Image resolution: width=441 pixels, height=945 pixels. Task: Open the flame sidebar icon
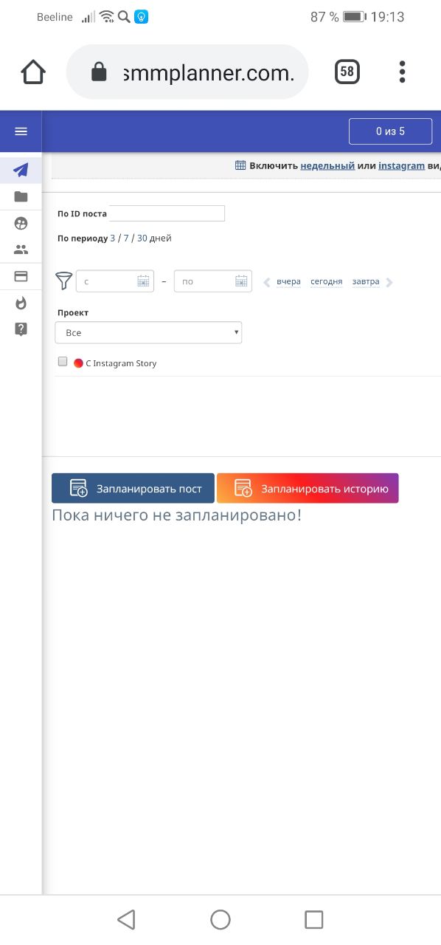pyautogui.click(x=21, y=303)
